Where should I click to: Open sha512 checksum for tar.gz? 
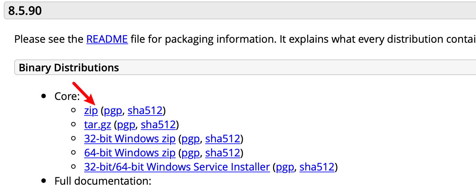(x=158, y=125)
